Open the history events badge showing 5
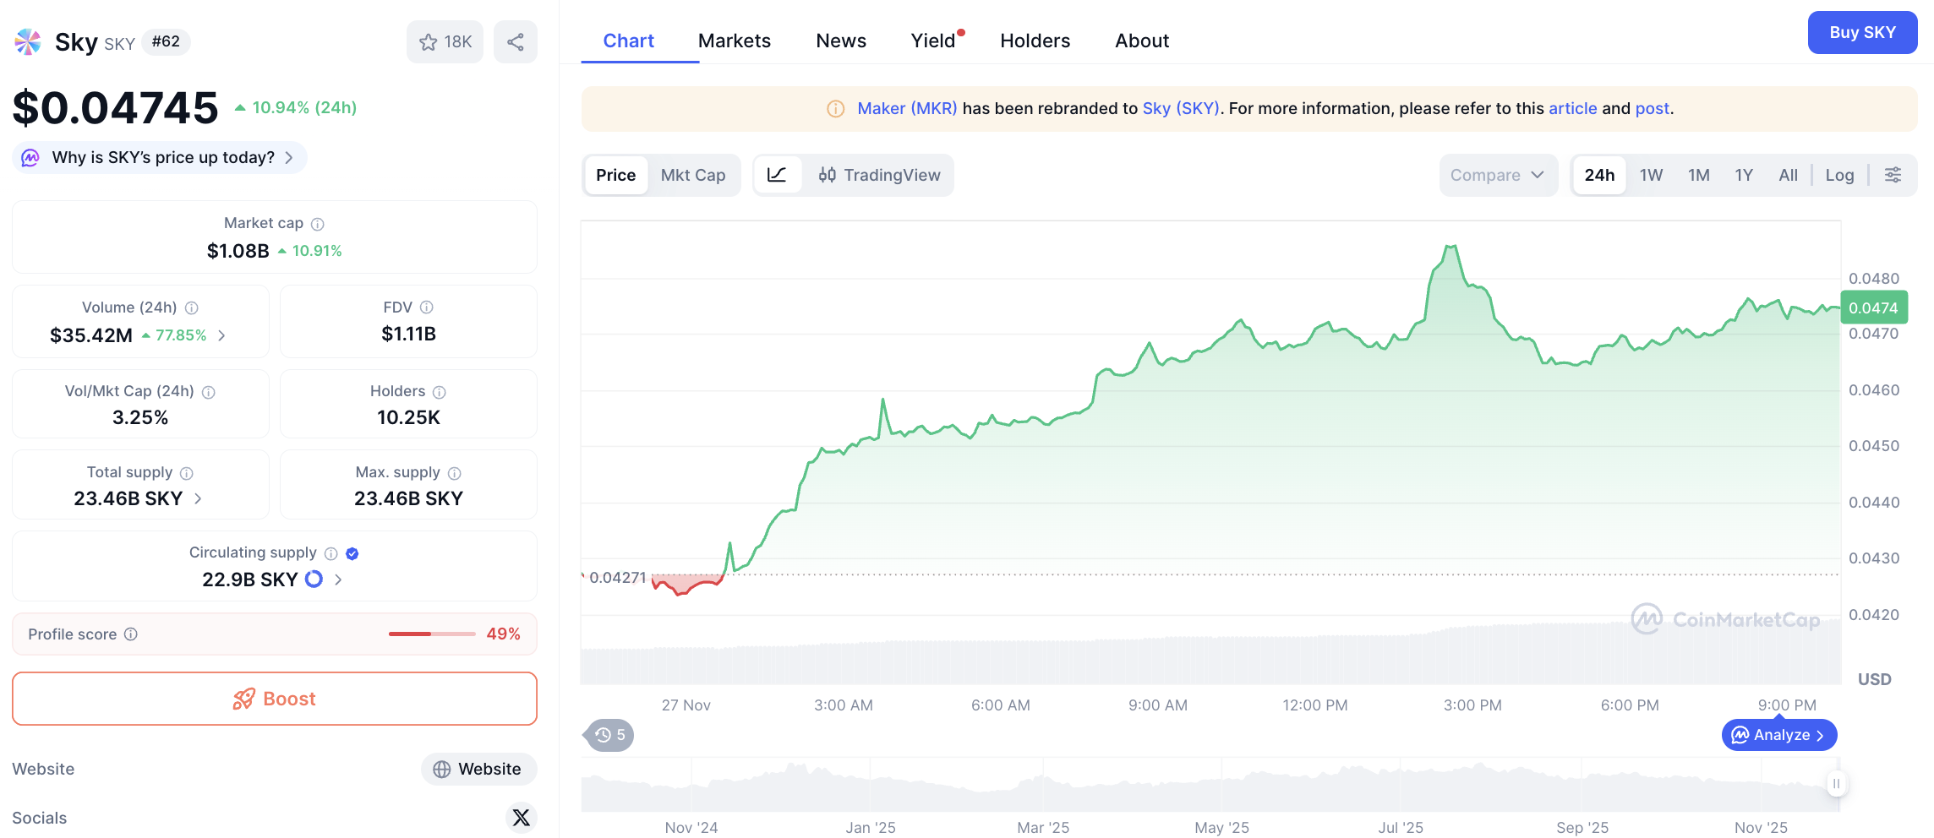Image resolution: width=1934 pixels, height=838 pixels. [609, 735]
